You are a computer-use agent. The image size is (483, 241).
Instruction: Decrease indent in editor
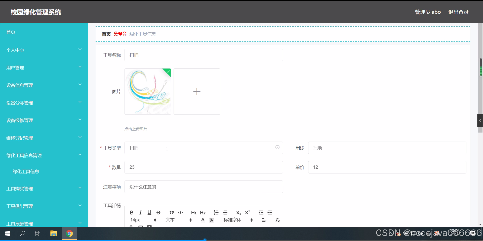tap(261, 213)
